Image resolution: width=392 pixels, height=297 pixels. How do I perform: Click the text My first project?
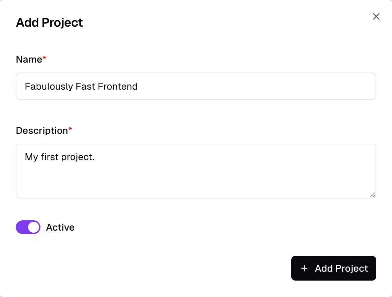[x=60, y=157]
